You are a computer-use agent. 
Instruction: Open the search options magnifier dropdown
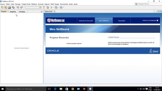(x=136, y=4)
